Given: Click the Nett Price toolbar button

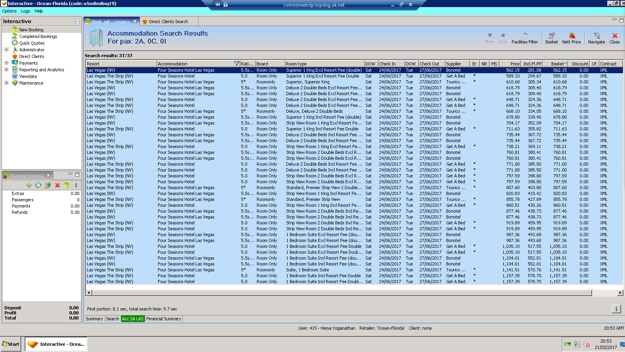Looking at the screenshot, I should click(x=571, y=38).
